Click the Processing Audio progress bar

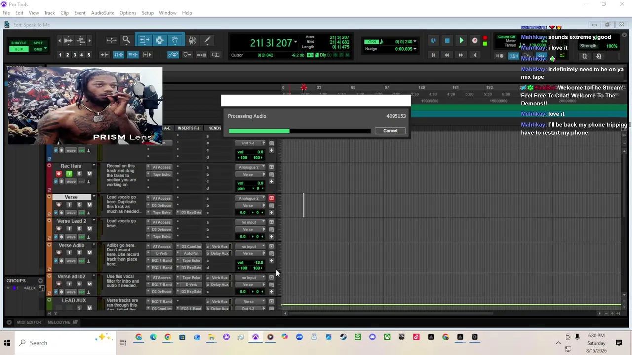click(300, 131)
